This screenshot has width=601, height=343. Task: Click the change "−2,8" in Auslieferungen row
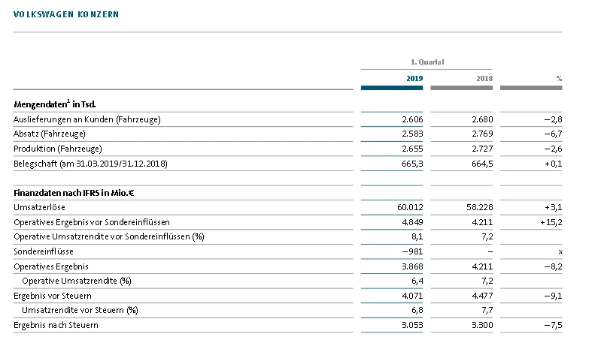click(x=553, y=119)
